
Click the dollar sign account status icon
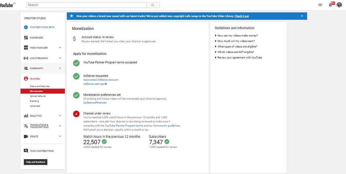click(x=74, y=39)
